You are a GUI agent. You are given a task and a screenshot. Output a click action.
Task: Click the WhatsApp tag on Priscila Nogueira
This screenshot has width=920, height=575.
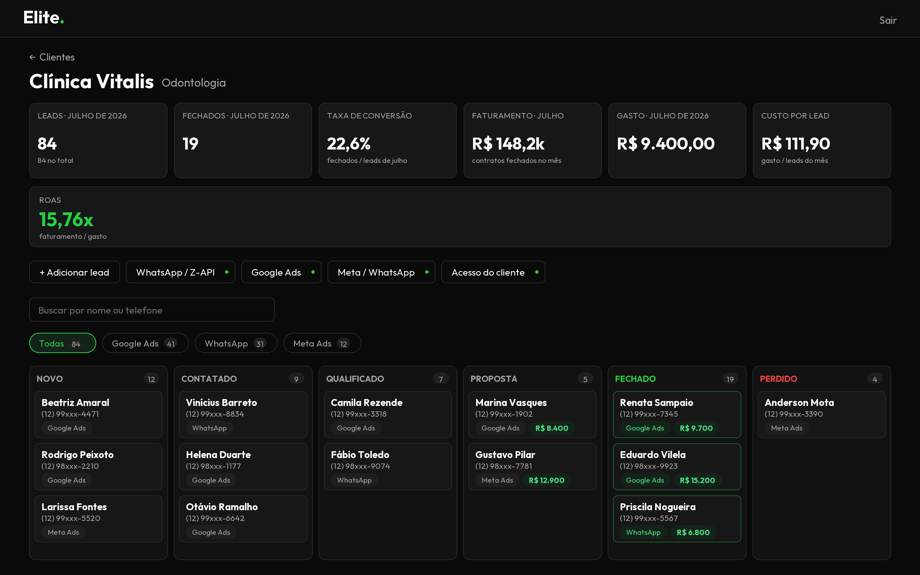pos(643,532)
